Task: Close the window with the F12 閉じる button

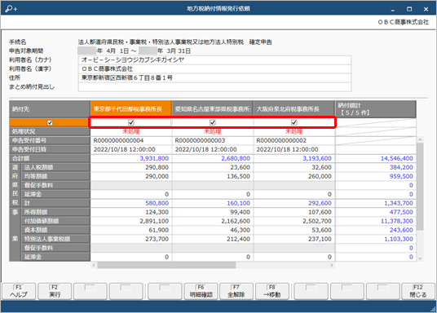Action: click(418, 291)
